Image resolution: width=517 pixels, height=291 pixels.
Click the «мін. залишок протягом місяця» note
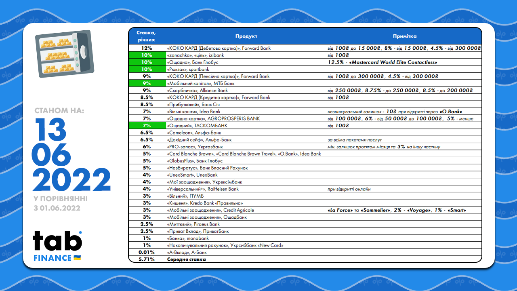(384, 147)
